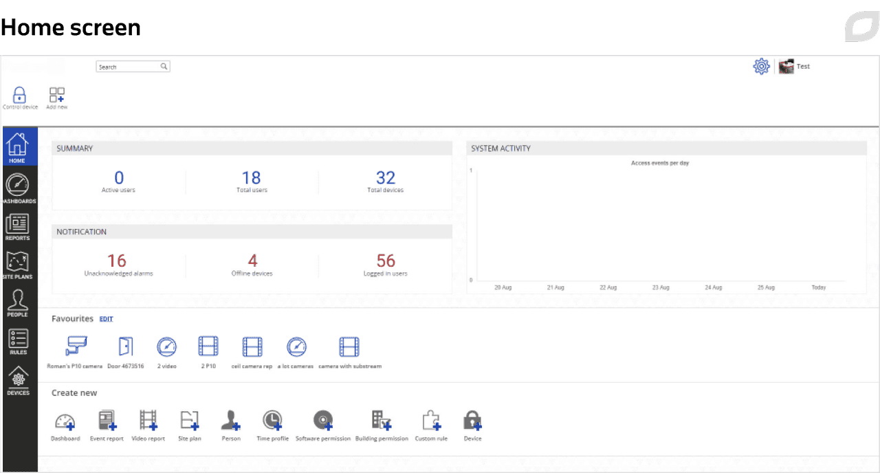Viewport: 880px width, 473px height.
Task: Click inside the Search field
Action: (x=127, y=67)
